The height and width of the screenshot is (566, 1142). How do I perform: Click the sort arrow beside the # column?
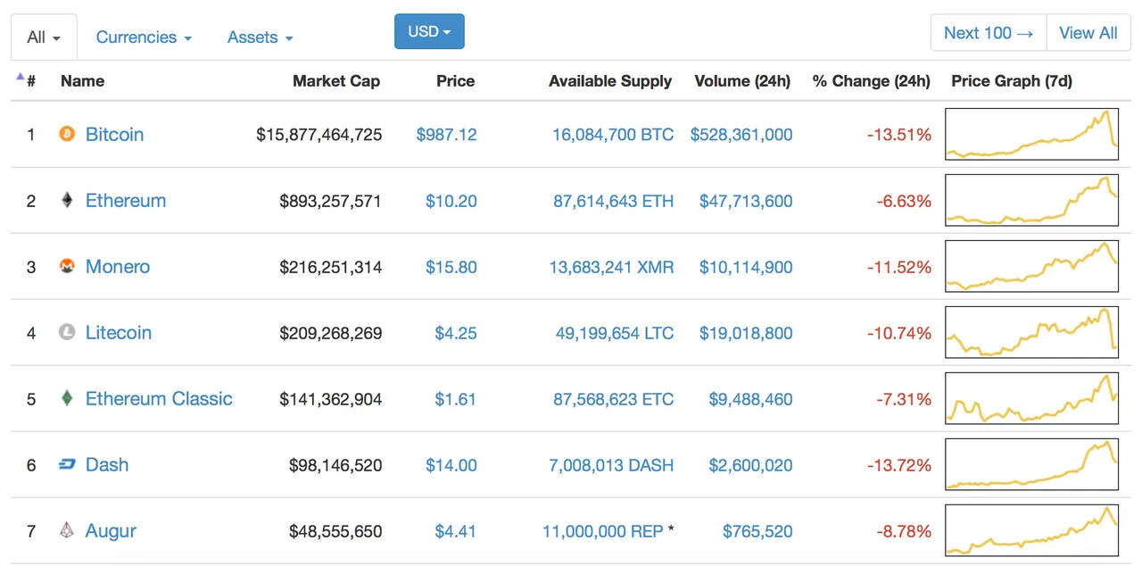pyautogui.click(x=20, y=77)
